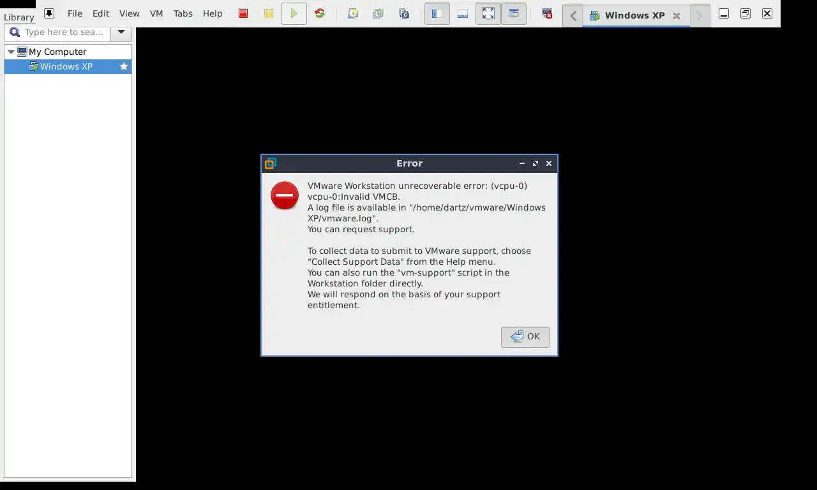Click the restart VM icon
Screen dimensions: 817x490
tap(320, 13)
